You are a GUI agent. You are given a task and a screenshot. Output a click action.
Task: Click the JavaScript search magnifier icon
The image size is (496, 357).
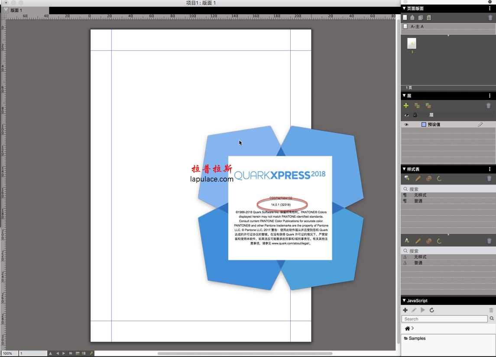(x=492, y=318)
